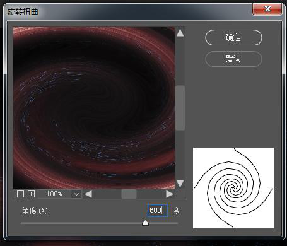Click the twirl filter image preview
287x246 pixels.
[x=94, y=108]
